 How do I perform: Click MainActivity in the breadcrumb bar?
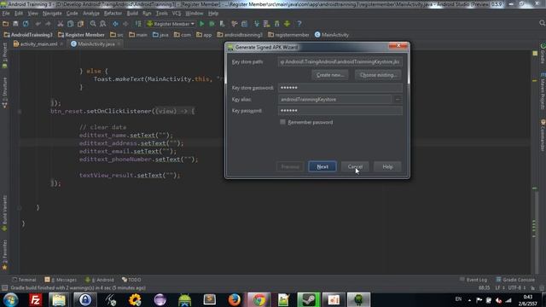[x=332, y=35]
